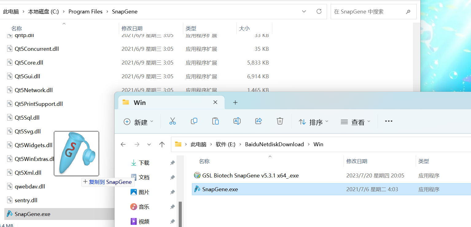
Task: Open the 查看 view dropdown
Action: point(356,122)
